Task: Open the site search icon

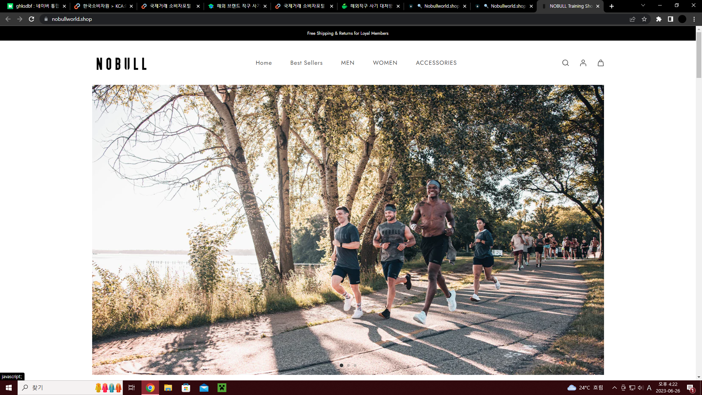Action: coord(565,63)
